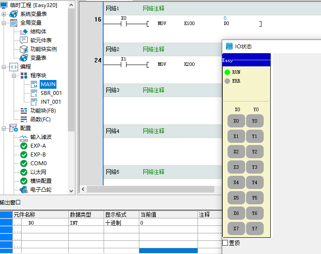
Task: Click the 临时工程 project monitor icon
Action: (4, 5)
